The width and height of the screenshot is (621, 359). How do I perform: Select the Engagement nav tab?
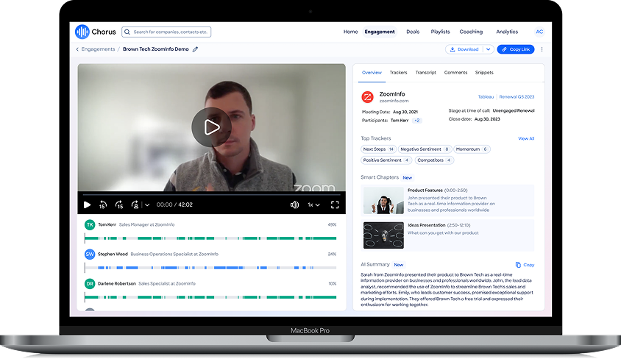(380, 32)
